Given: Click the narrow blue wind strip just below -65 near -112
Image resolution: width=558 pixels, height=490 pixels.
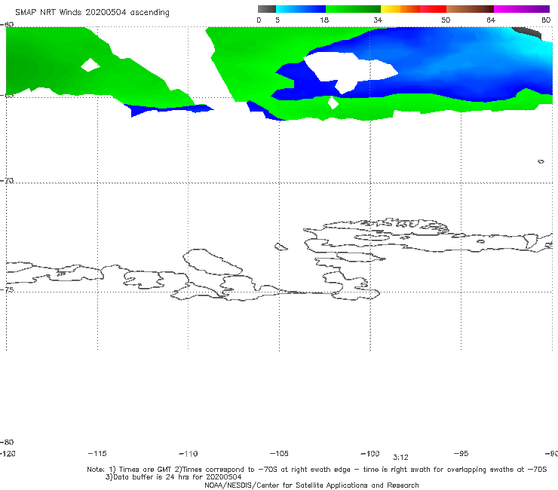Looking at the screenshot, I should 167,110.
